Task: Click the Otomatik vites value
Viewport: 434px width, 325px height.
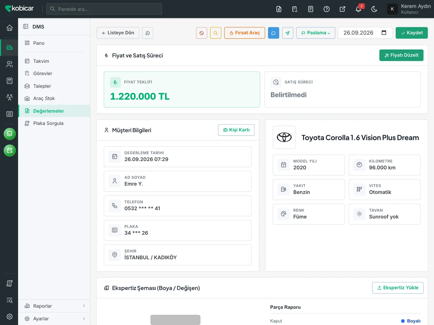Action: pos(380,192)
